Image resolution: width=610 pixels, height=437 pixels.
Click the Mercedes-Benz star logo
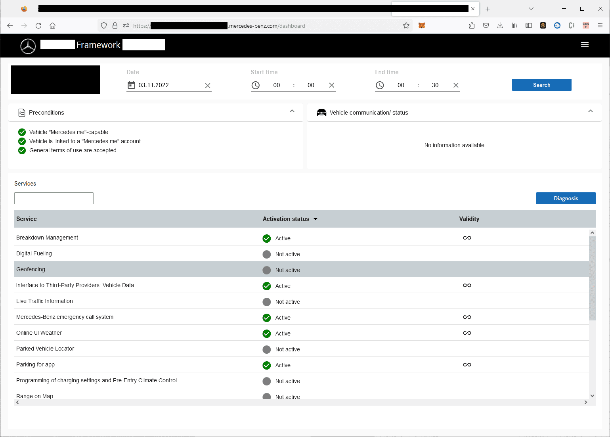click(28, 46)
